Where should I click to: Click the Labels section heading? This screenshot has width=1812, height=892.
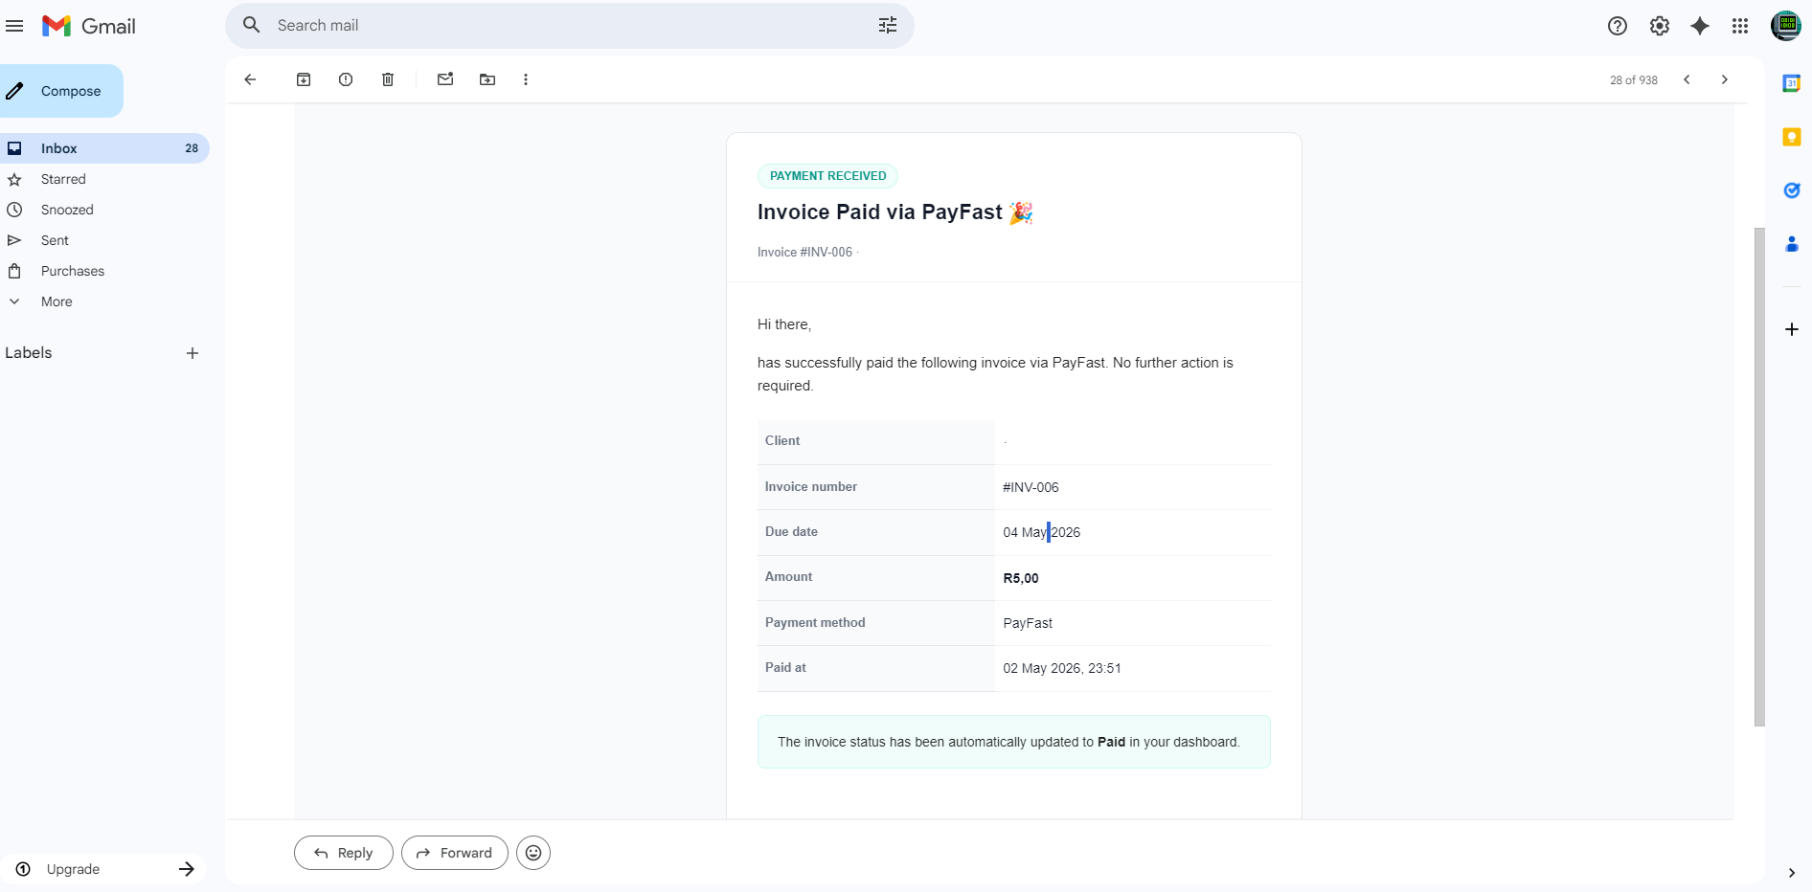29,353
